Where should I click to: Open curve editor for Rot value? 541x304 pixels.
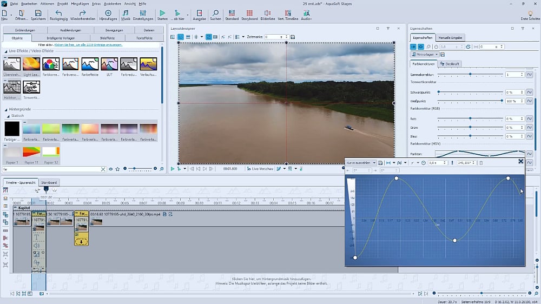coord(530,118)
